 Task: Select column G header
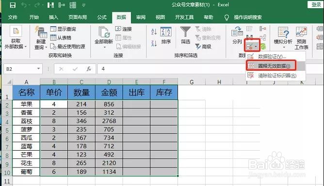pos(192,82)
